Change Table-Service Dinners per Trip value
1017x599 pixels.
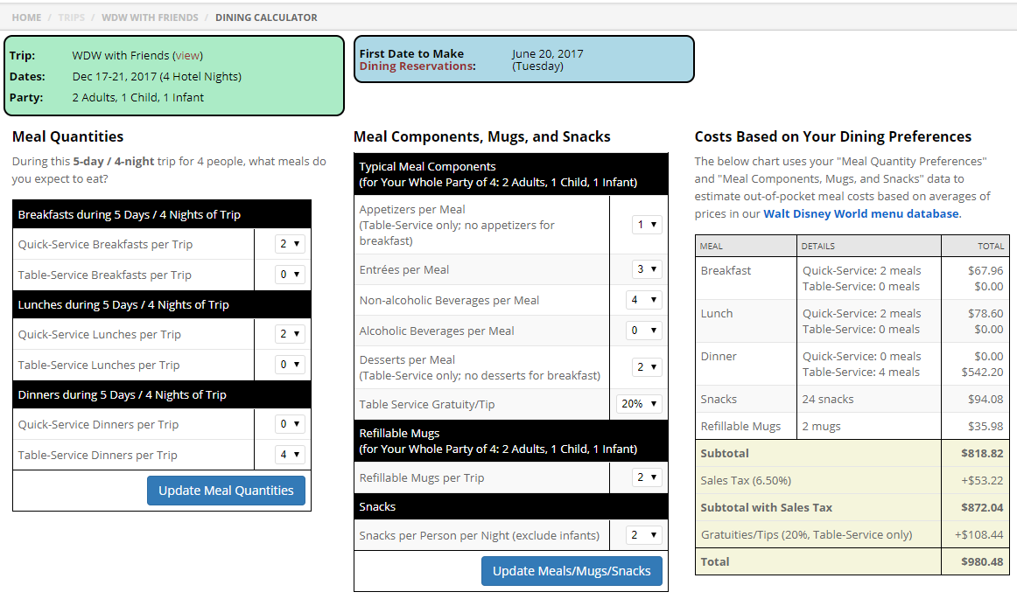click(x=290, y=455)
